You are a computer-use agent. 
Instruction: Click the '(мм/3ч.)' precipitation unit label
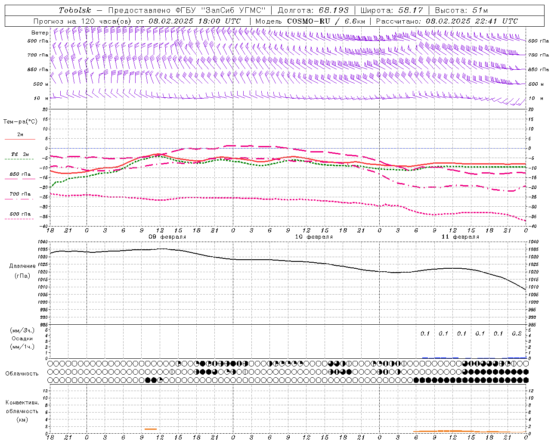22,330
